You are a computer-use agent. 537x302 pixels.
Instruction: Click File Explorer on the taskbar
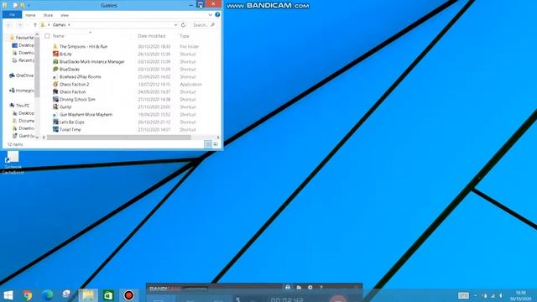[88, 295]
